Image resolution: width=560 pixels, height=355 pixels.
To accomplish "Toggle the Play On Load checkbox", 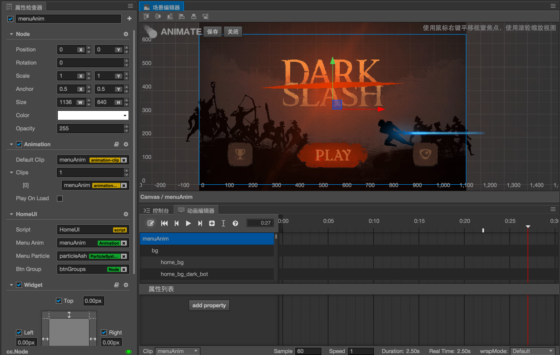I will point(59,198).
